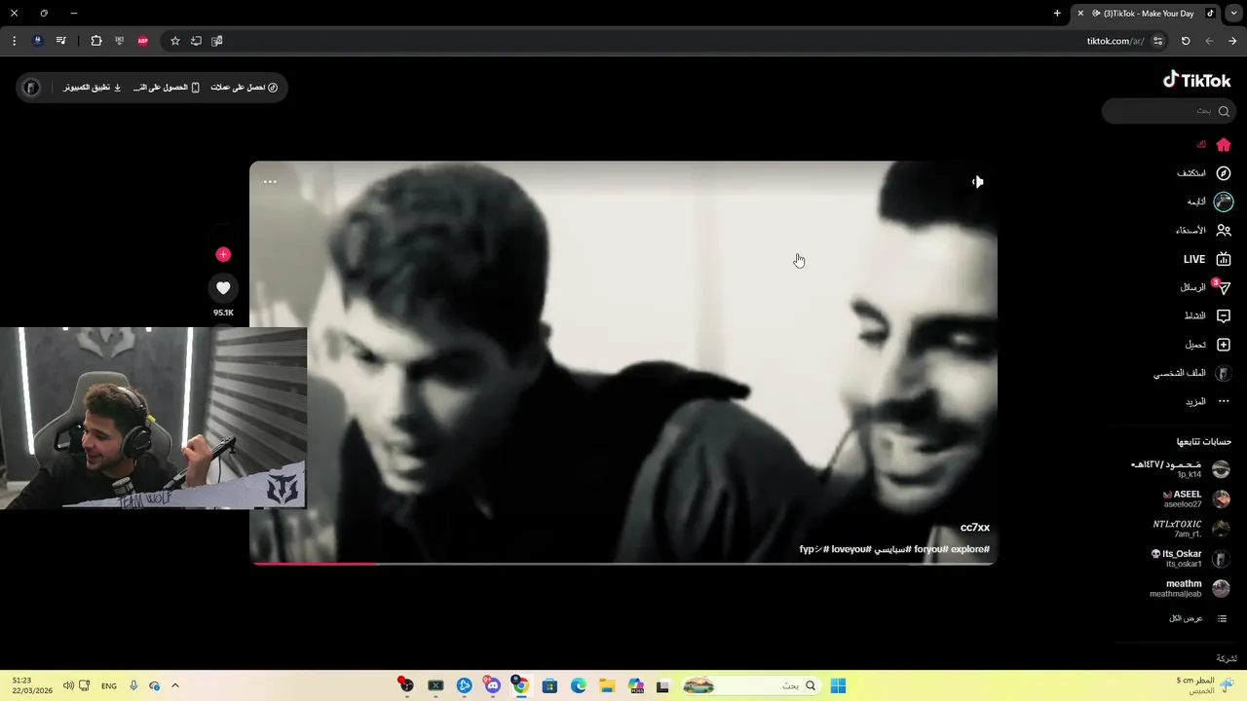Open the tab search dropdown chevron

pyautogui.click(x=1233, y=14)
